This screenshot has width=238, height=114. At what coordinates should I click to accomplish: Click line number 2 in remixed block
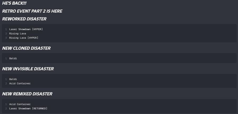click(x=6, y=108)
